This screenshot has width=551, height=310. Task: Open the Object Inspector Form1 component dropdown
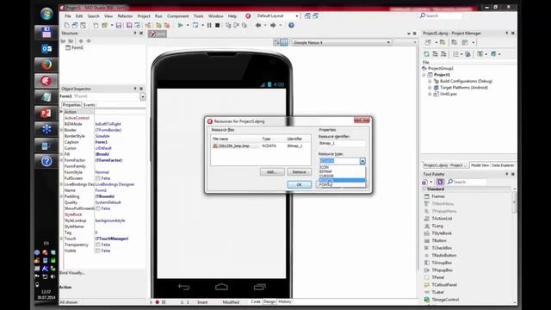[142, 96]
